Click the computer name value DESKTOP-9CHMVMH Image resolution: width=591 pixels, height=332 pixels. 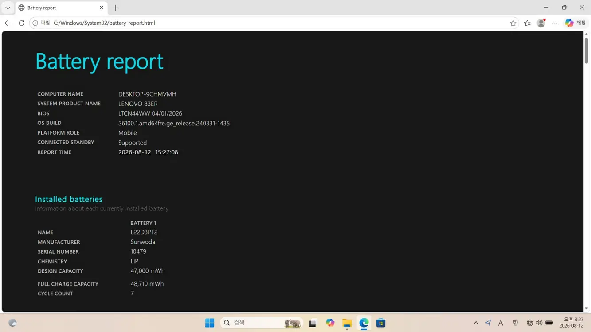(x=147, y=94)
